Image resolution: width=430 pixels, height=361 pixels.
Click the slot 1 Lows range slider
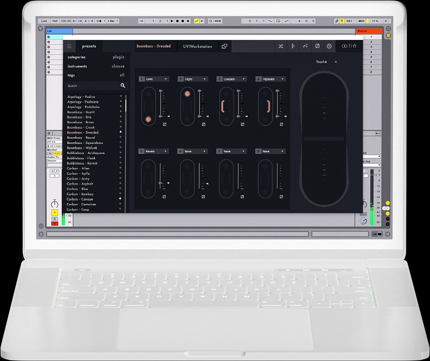(161, 104)
